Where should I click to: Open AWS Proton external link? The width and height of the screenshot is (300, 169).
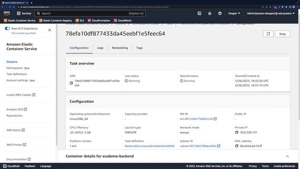coord(16,145)
